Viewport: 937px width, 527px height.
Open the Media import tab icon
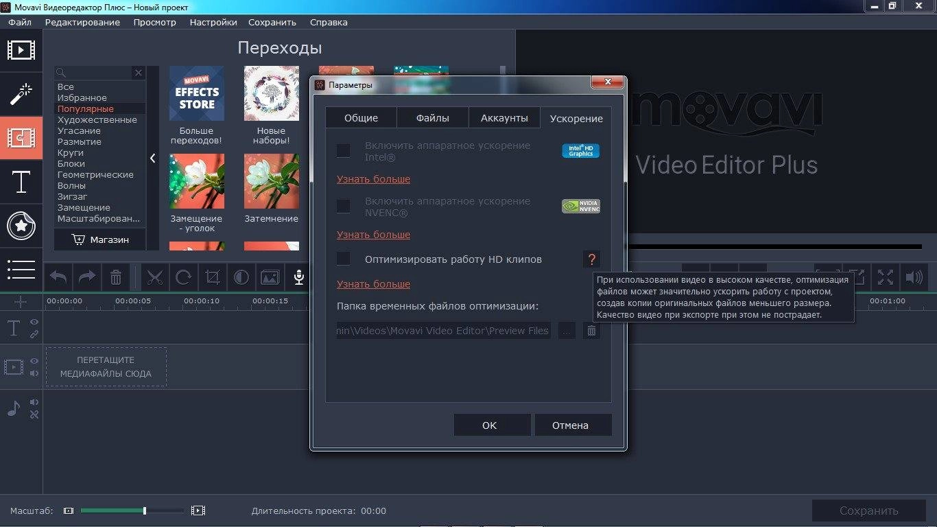21,50
